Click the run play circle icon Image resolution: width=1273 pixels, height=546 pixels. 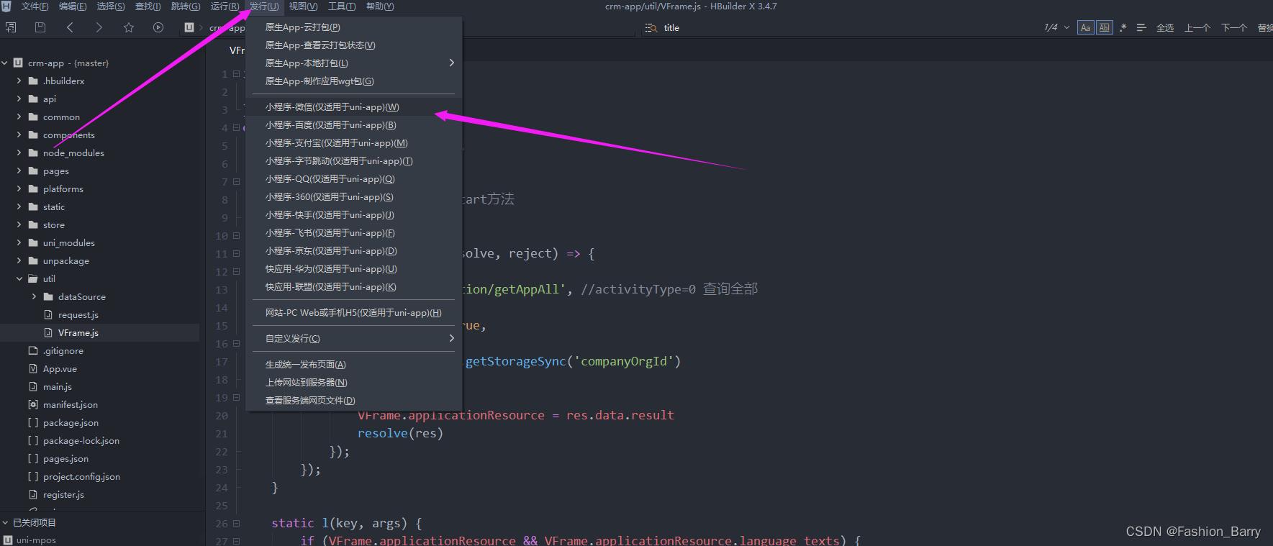point(158,27)
